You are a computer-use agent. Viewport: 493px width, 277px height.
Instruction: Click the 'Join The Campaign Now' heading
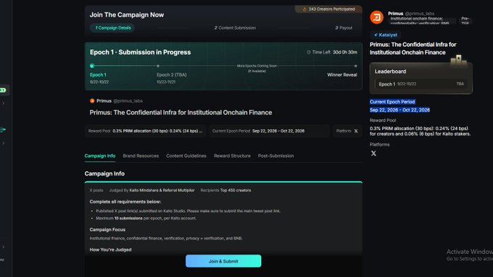[127, 14]
